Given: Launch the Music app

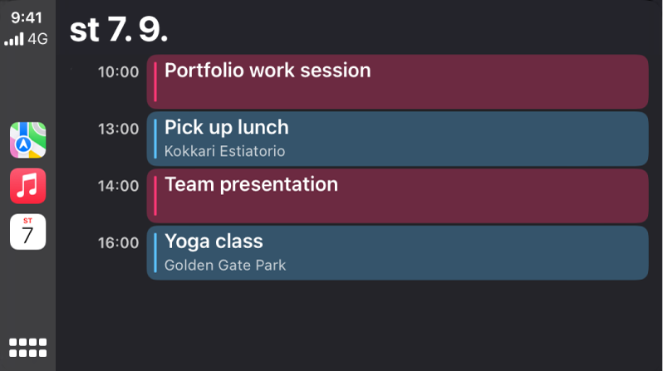Looking at the screenshot, I should pos(27,186).
